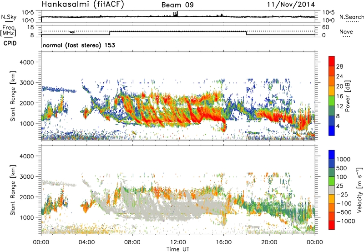Click the CPID label
The width and height of the screenshot is (364, 252).
[10, 43]
